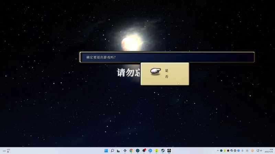This screenshot has width=275, height=154.
Task: Open Steam from the taskbar center
Action: point(163,151)
